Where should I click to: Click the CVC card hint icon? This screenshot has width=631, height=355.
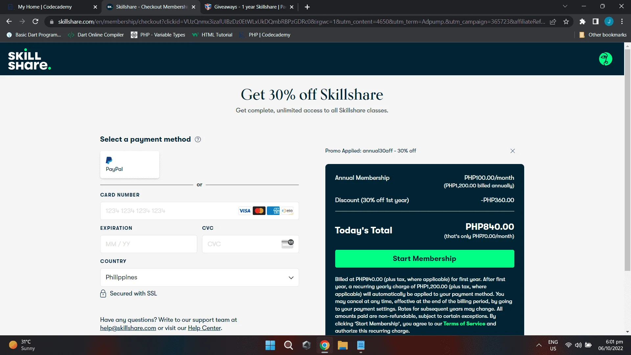click(x=288, y=244)
